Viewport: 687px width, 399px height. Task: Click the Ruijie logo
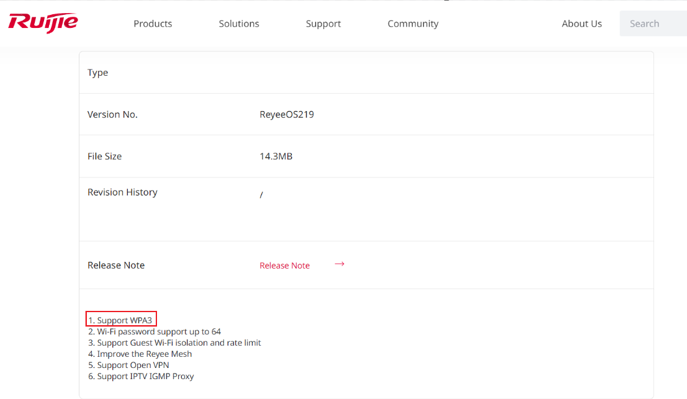click(x=43, y=22)
